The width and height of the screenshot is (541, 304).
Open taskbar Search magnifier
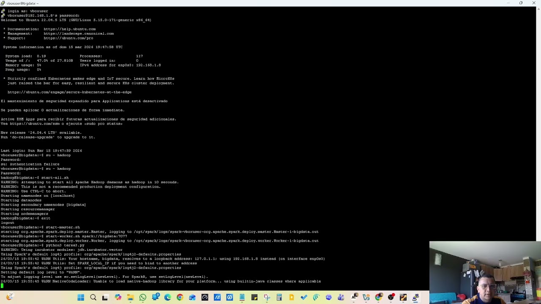click(x=93, y=298)
